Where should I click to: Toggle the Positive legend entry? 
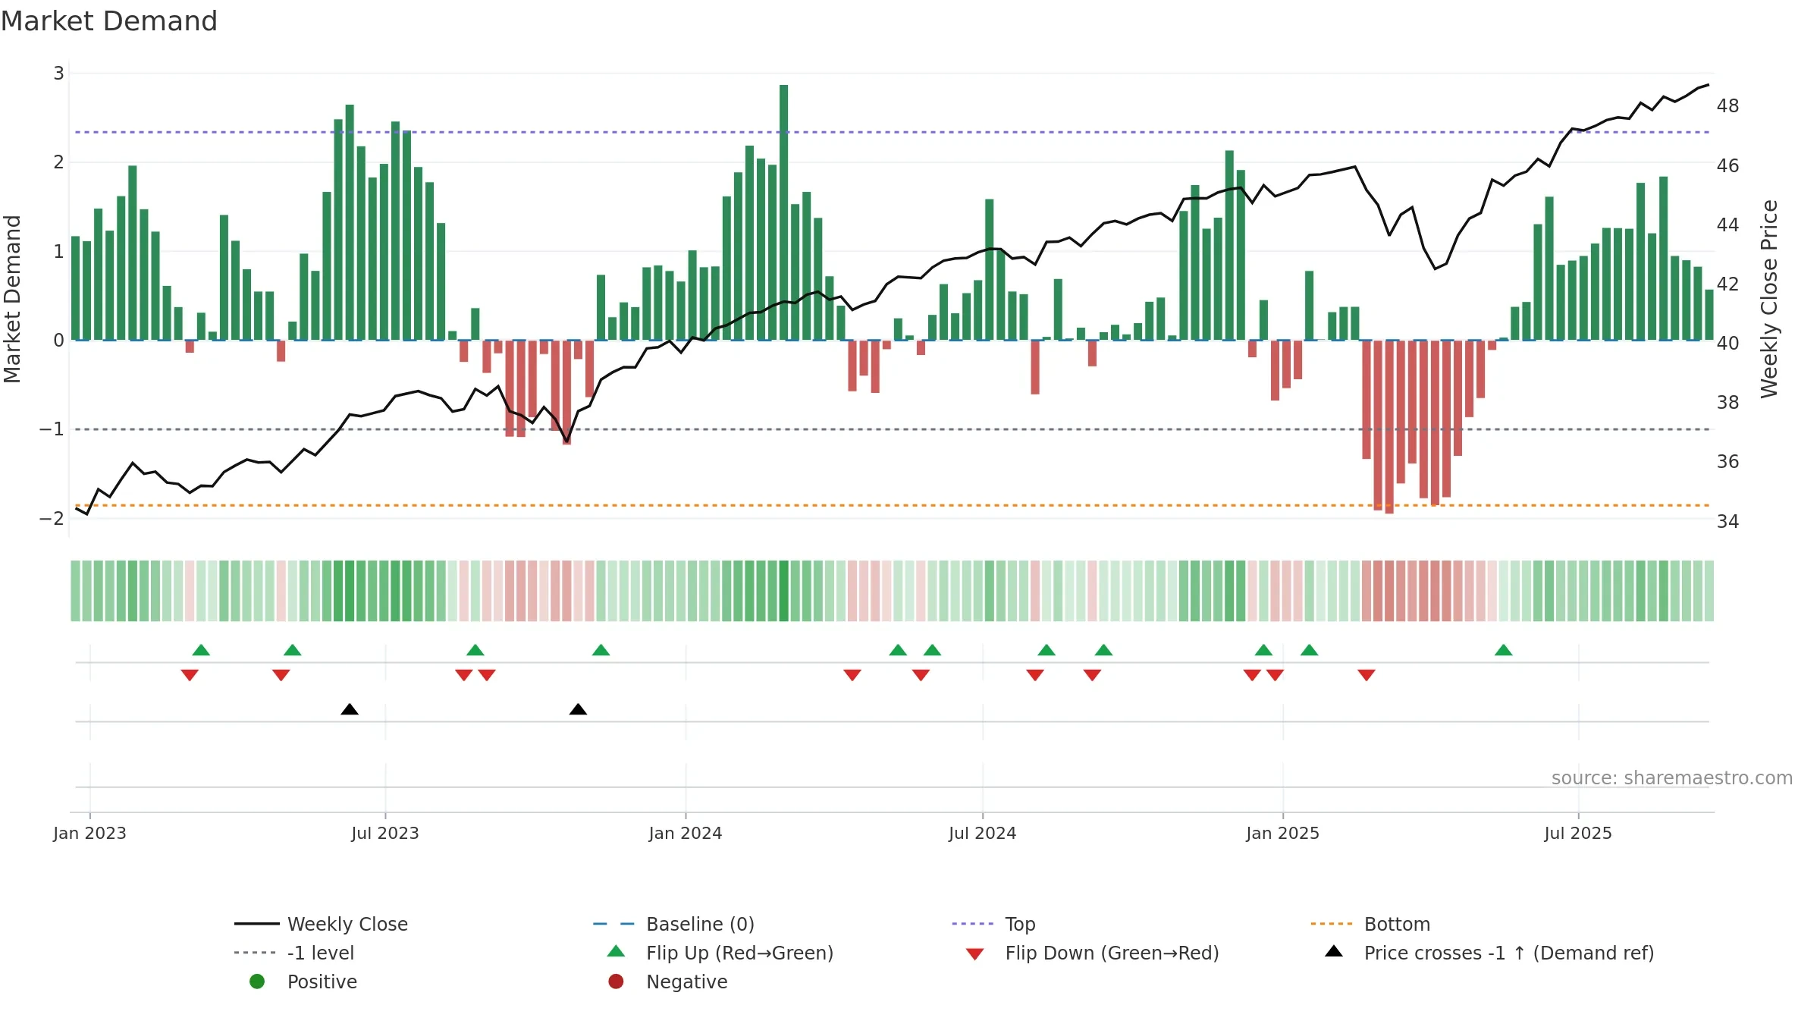(x=303, y=982)
